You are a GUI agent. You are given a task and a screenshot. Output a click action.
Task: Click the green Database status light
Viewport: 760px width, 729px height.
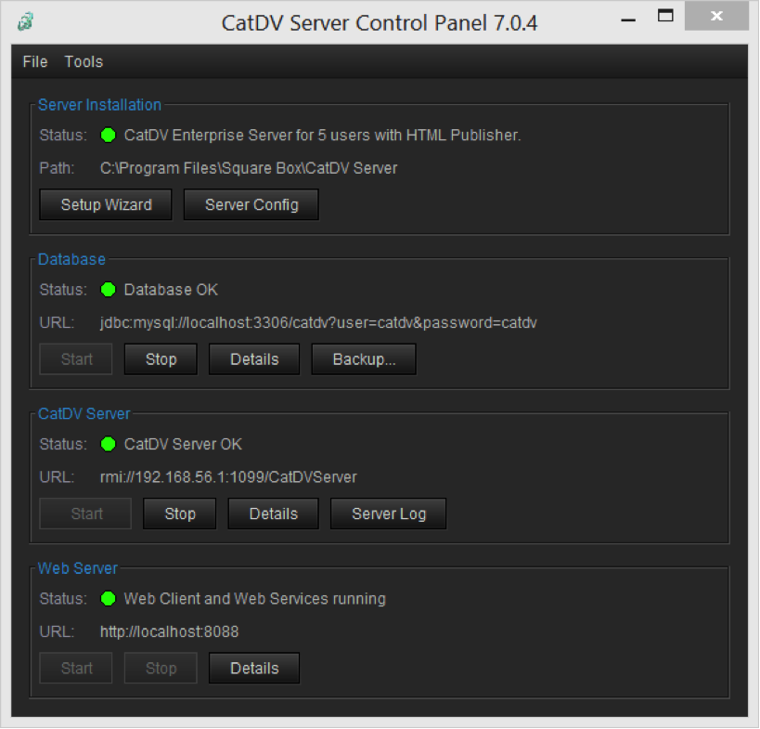[x=108, y=290]
